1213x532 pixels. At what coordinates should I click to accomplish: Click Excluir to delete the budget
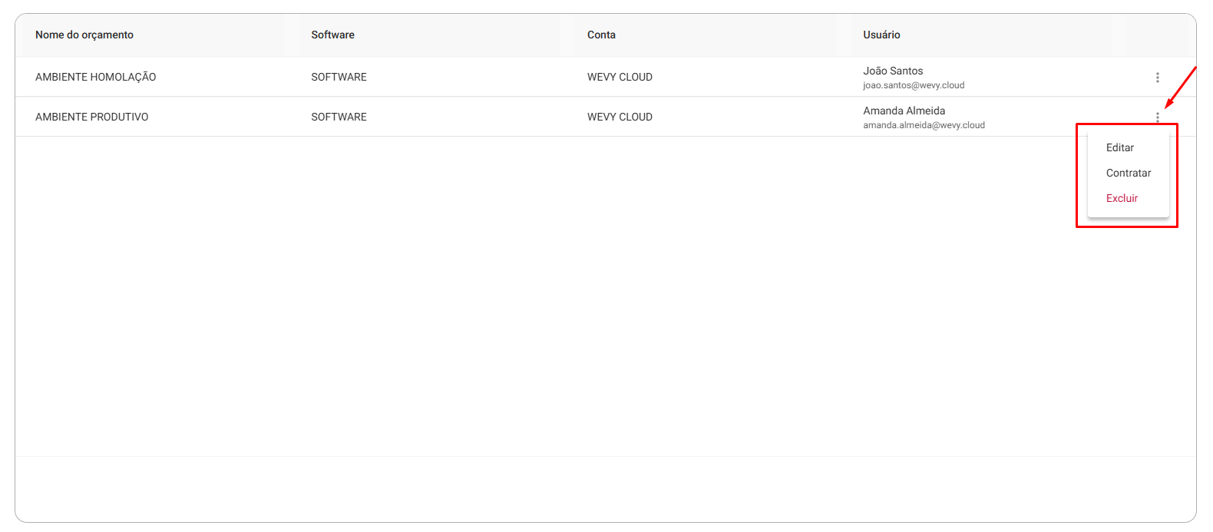point(1122,198)
